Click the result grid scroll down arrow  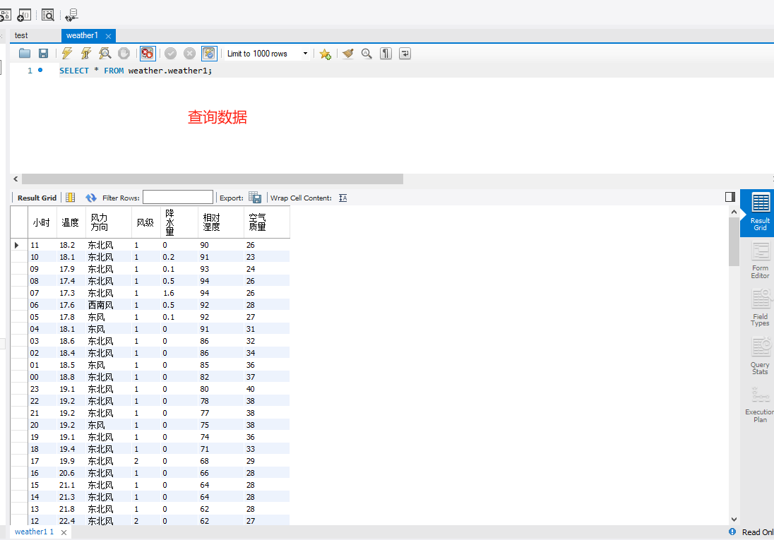(x=734, y=520)
